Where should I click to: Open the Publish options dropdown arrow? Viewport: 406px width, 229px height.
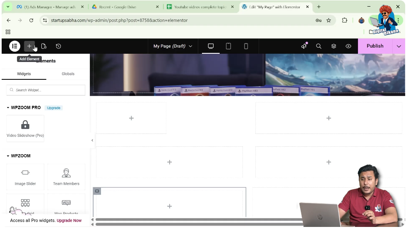[x=399, y=46]
